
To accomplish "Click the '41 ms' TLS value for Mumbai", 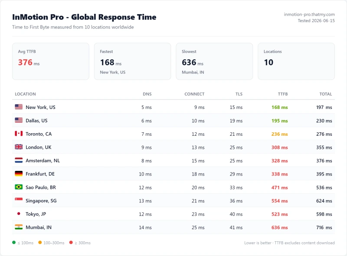I will point(236,227).
